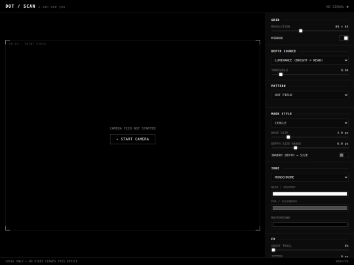Click the Camera Feed Not Started message
This screenshot has height=265, width=354.
(132, 128)
